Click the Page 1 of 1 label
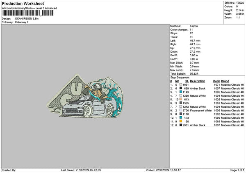This screenshot has width=246, height=173. [x=237, y=170]
